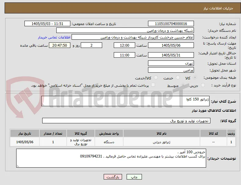Select the جزیی purchase type radio
Image resolution: width=241 pixels, height=185 pixels.
point(203,85)
